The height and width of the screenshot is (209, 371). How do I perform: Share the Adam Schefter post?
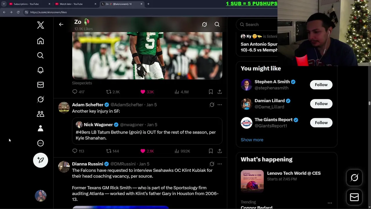tap(220, 151)
